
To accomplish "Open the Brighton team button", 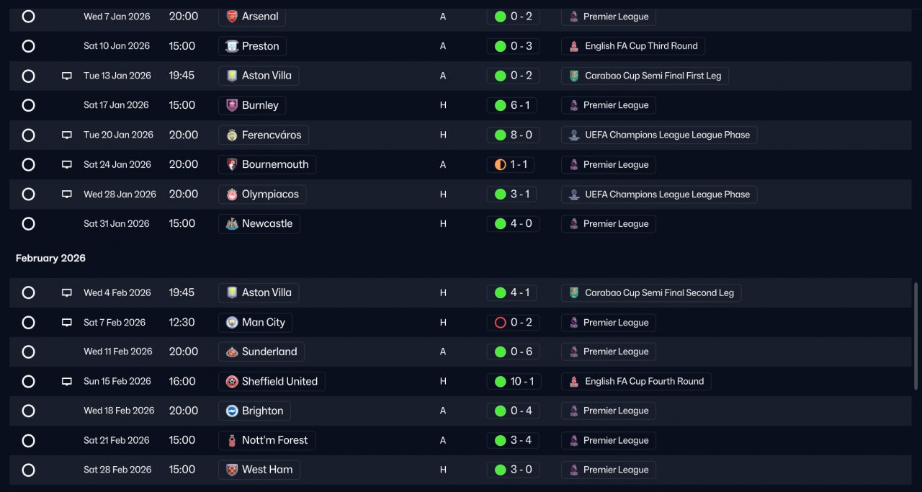I will pyautogui.click(x=255, y=411).
